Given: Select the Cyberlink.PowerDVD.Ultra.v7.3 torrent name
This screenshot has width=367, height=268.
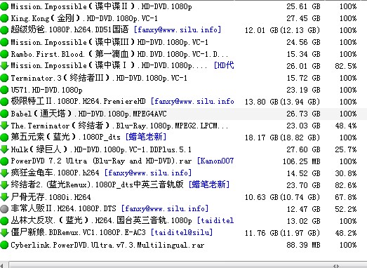Looking at the screenshot, I should pyautogui.click(x=107, y=245).
